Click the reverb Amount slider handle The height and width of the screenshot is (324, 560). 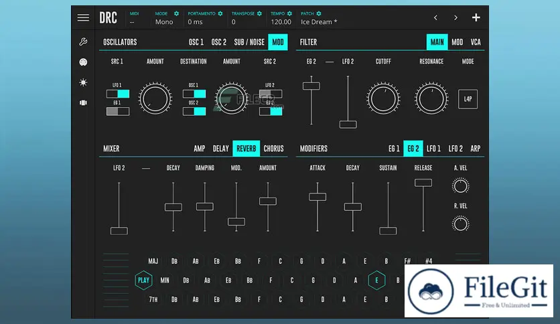[x=268, y=201]
